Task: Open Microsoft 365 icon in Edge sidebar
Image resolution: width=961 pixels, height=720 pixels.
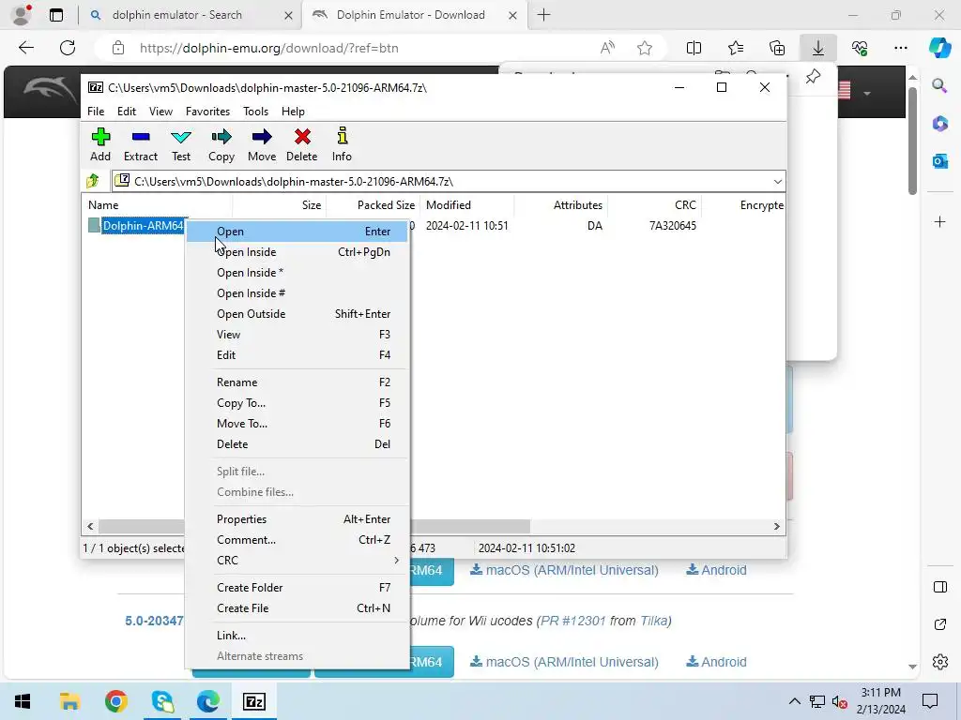Action: coord(939,124)
